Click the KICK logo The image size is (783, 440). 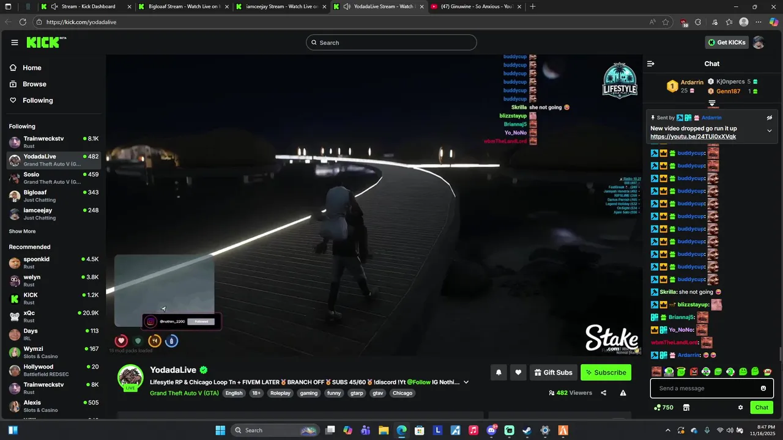coord(46,42)
